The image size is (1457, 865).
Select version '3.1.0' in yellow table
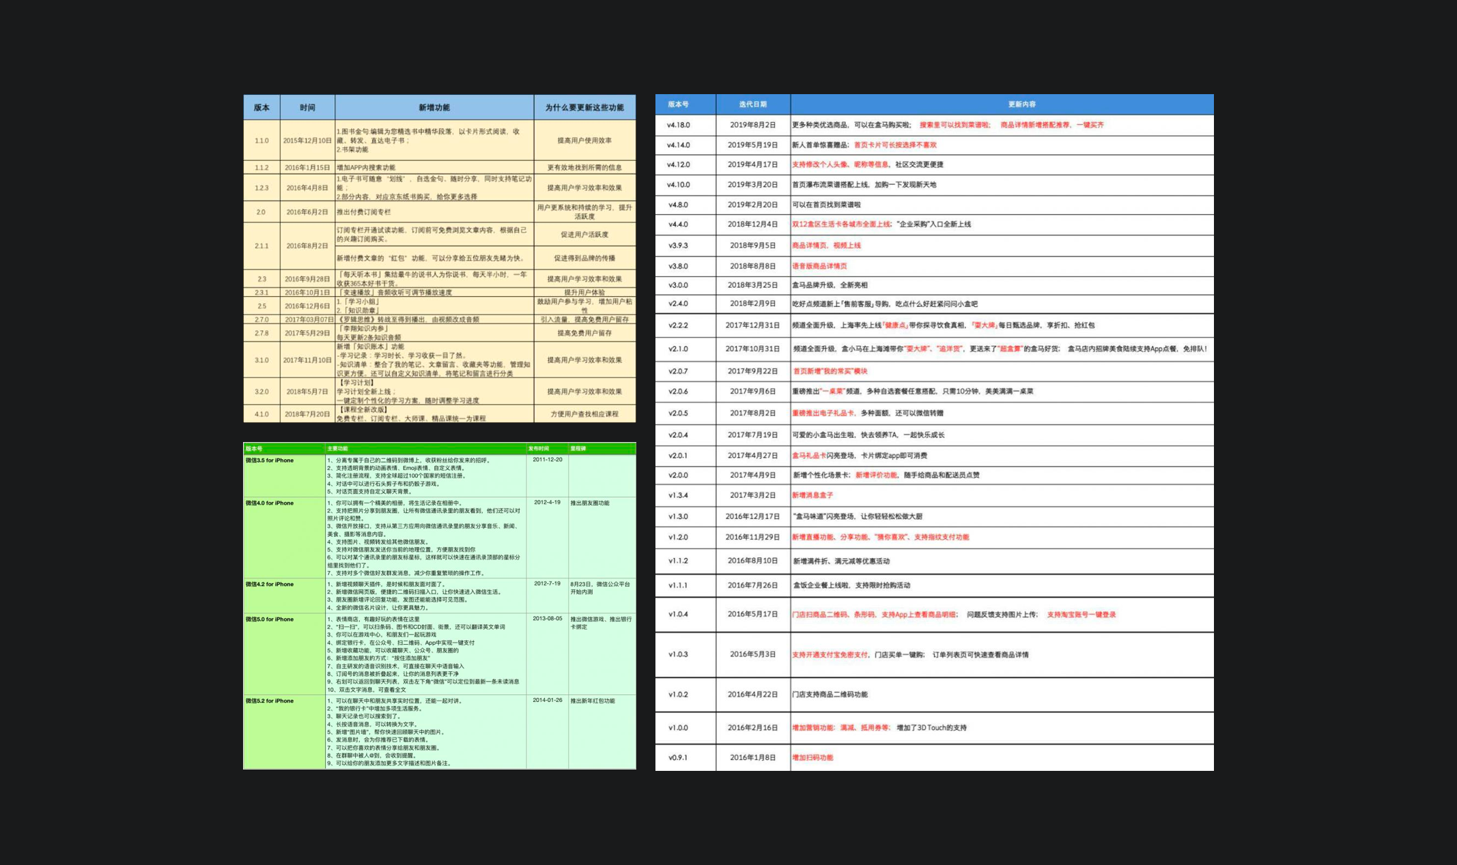[261, 360]
